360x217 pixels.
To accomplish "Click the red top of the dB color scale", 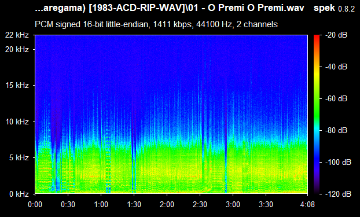I will [317, 36].
